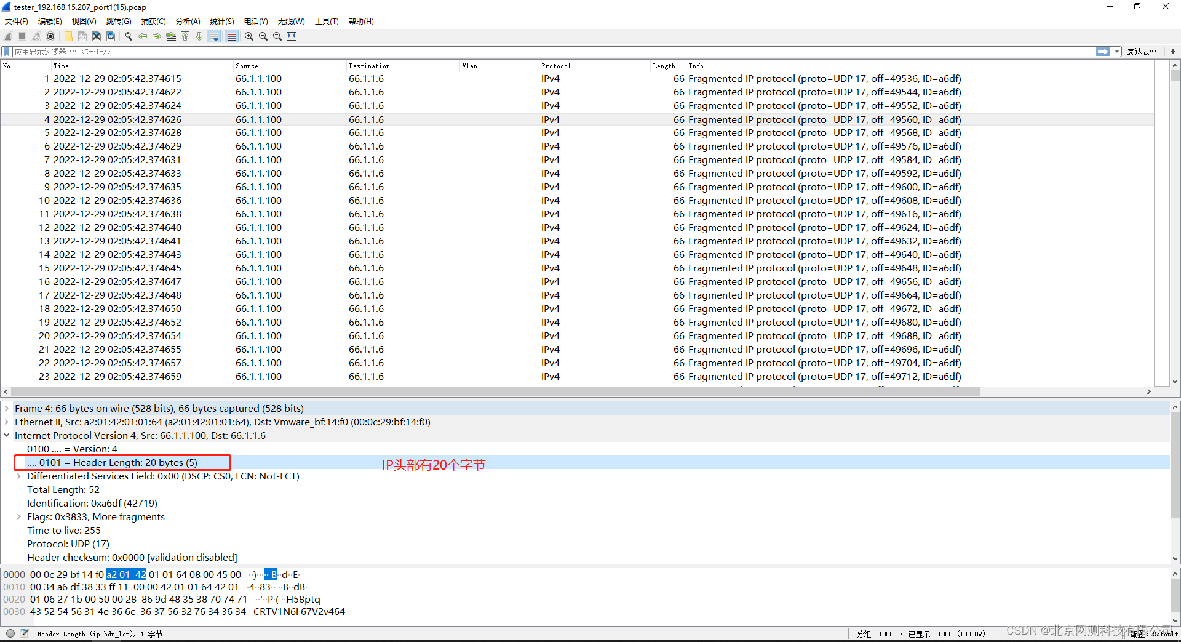This screenshot has width=1181, height=642.
Task: Select packet 10 row with off=49608
Action: pos(577,201)
